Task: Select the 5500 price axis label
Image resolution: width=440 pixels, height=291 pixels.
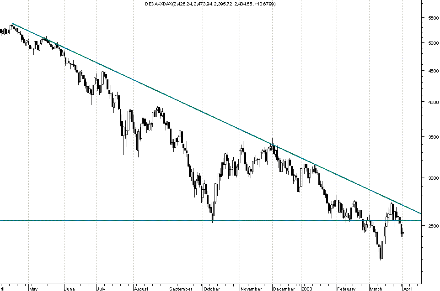Action: pos(433,18)
